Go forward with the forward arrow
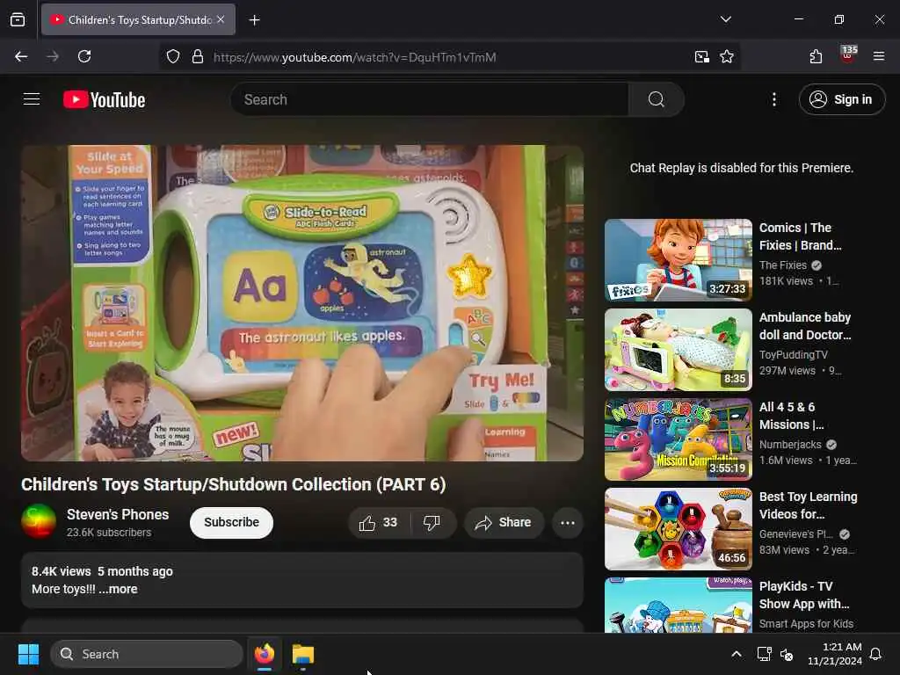The image size is (900, 675). pyautogui.click(x=53, y=56)
